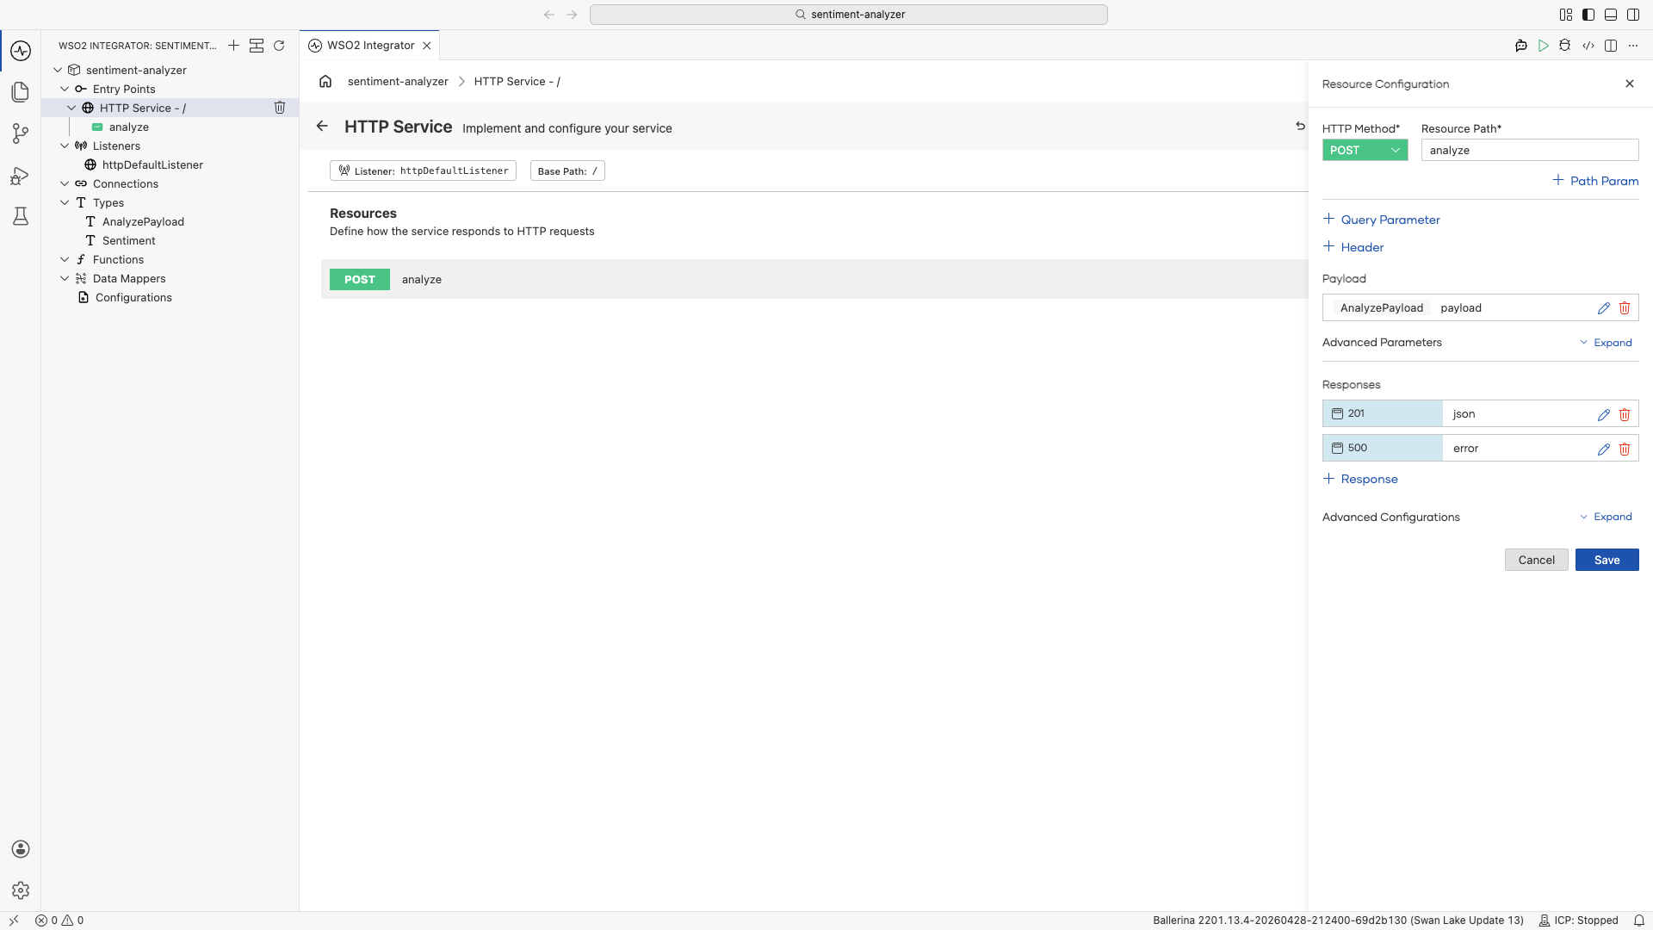
Task: Collapse the Data Mappers node
Action: tap(65, 278)
